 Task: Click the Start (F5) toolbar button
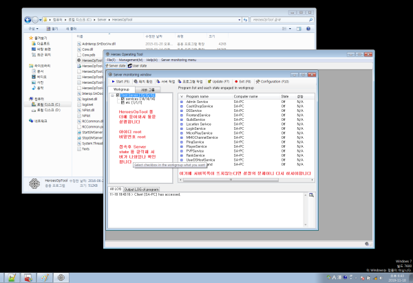[120, 82]
